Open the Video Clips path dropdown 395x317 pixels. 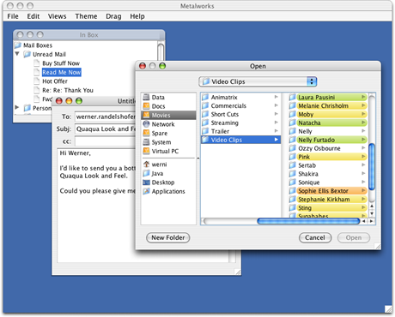point(258,81)
